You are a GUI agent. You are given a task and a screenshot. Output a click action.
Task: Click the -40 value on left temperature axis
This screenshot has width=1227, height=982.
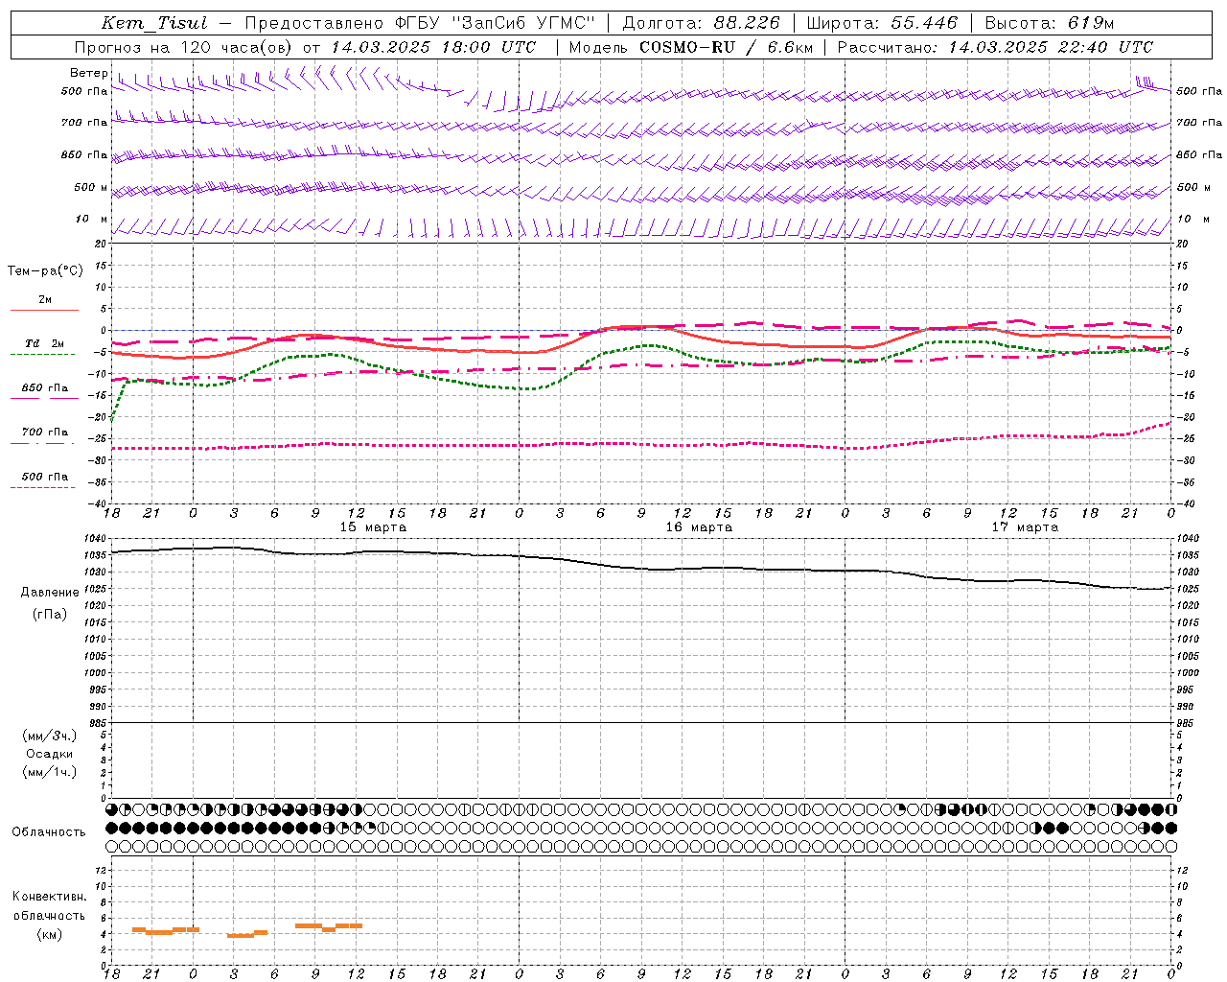97,503
